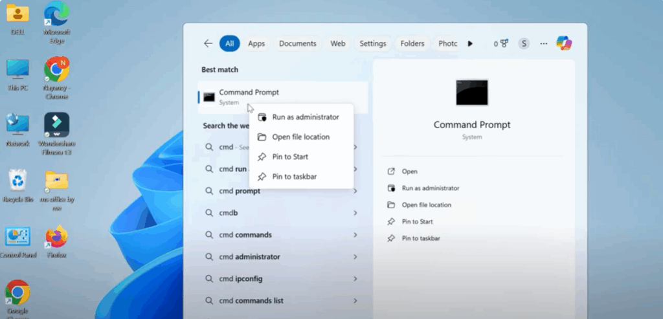663x319 pixels.
Task: Open the S account avatar
Action: tap(524, 43)
